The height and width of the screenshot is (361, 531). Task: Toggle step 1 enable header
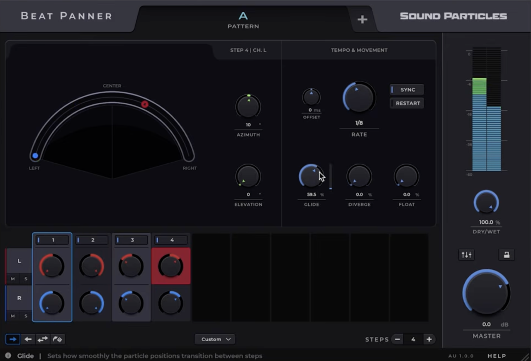pyautogui.click(x=52, y=240)
